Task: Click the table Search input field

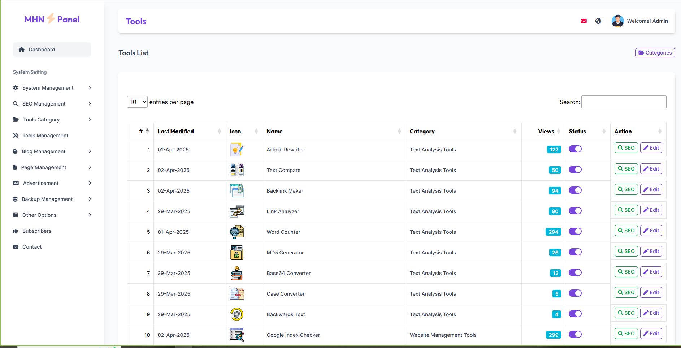Action: pos(624,102)
